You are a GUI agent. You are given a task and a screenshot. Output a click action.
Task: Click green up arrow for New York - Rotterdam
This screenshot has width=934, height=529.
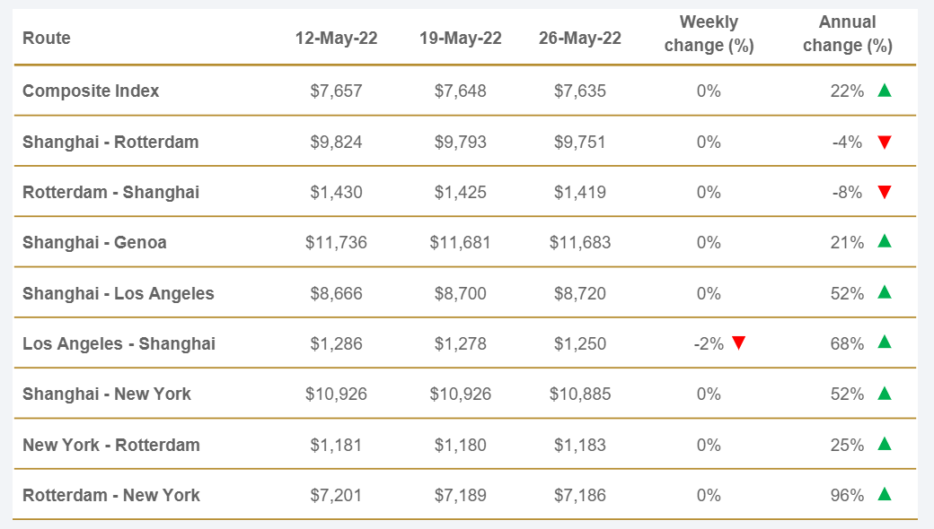[885, 444]
